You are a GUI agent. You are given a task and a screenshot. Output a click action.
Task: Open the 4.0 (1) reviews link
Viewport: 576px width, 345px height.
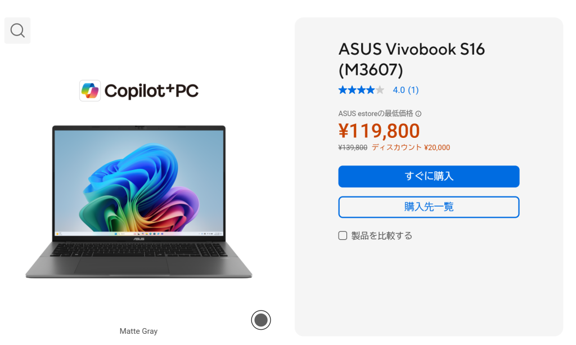(x=406, y=90)
